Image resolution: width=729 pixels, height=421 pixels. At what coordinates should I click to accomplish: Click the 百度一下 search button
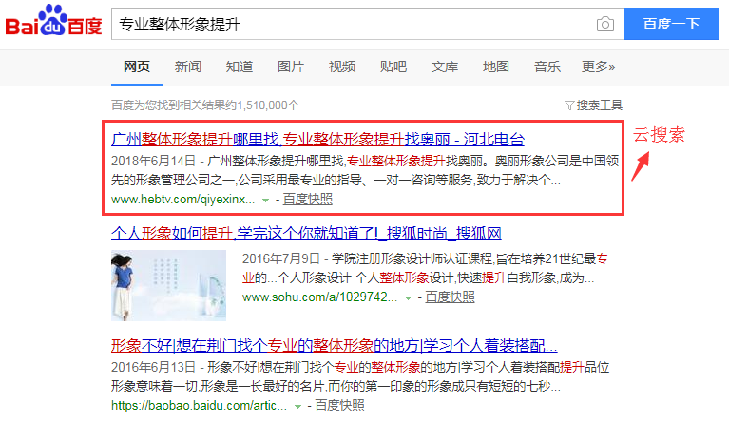coord(671,24)
